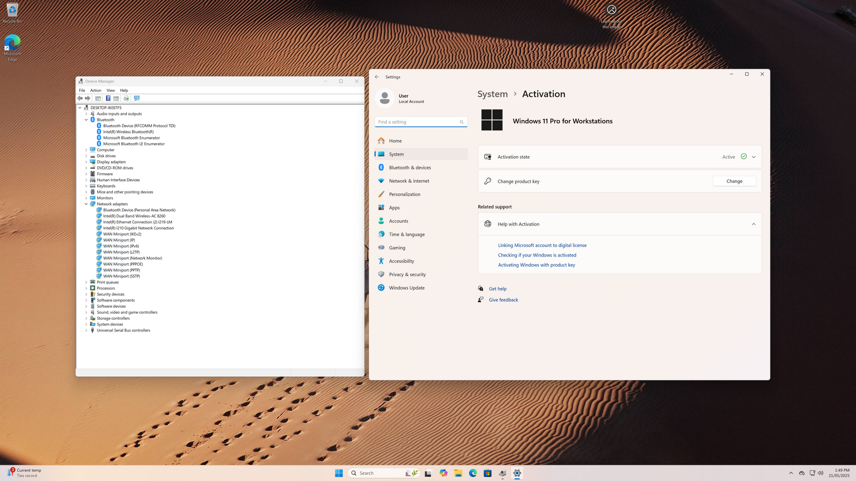Select Intel(R) Dual Band Wireless-AC 8260

(134, 216)
